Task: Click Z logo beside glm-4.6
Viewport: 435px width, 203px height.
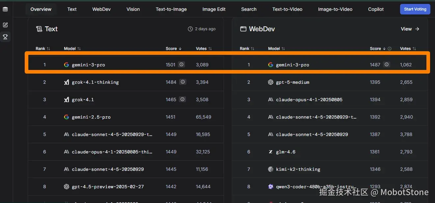Action: click(x=271, y=152)
